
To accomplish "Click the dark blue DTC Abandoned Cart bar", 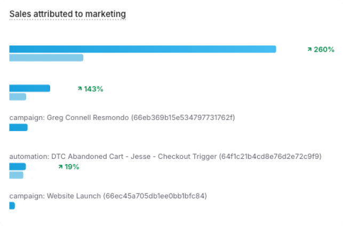I will (18, 166).
